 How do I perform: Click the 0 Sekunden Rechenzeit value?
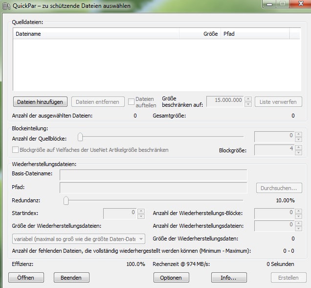[x=280, y=264]
